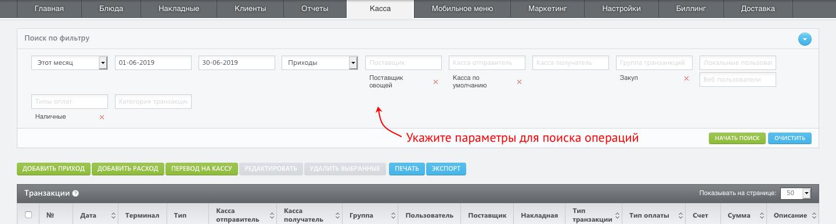Screen dimensions: 836x224
Task: Export transactions with Экспорт button
Action: click(446, 169)
